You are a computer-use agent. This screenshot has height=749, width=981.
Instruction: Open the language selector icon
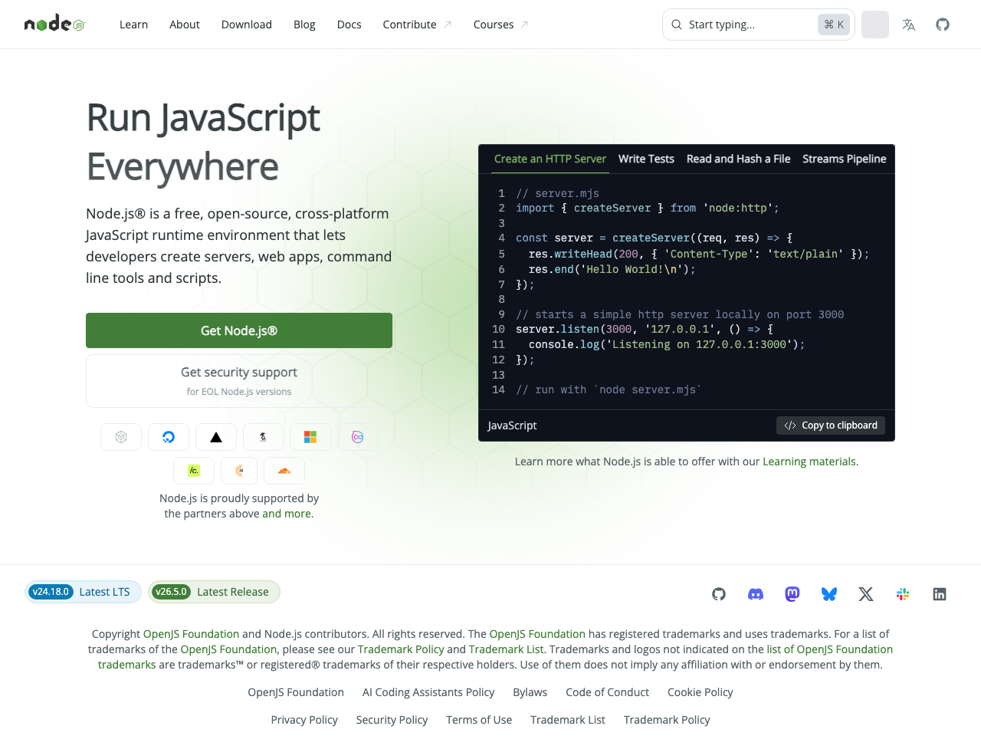coord(909,25)
